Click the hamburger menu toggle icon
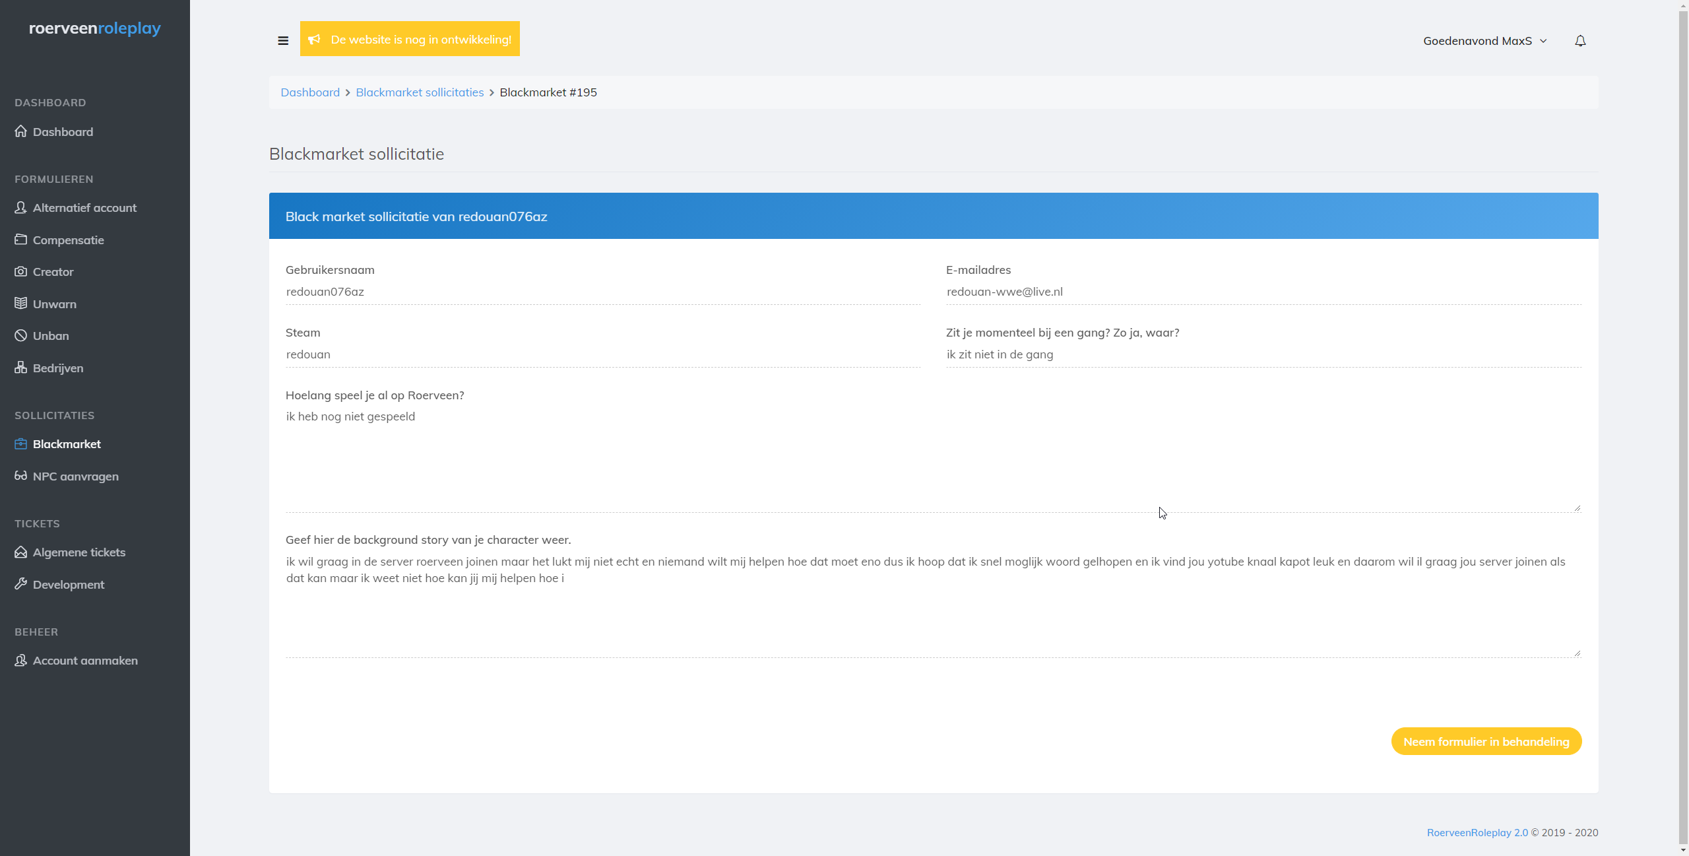 coord(283,40)
